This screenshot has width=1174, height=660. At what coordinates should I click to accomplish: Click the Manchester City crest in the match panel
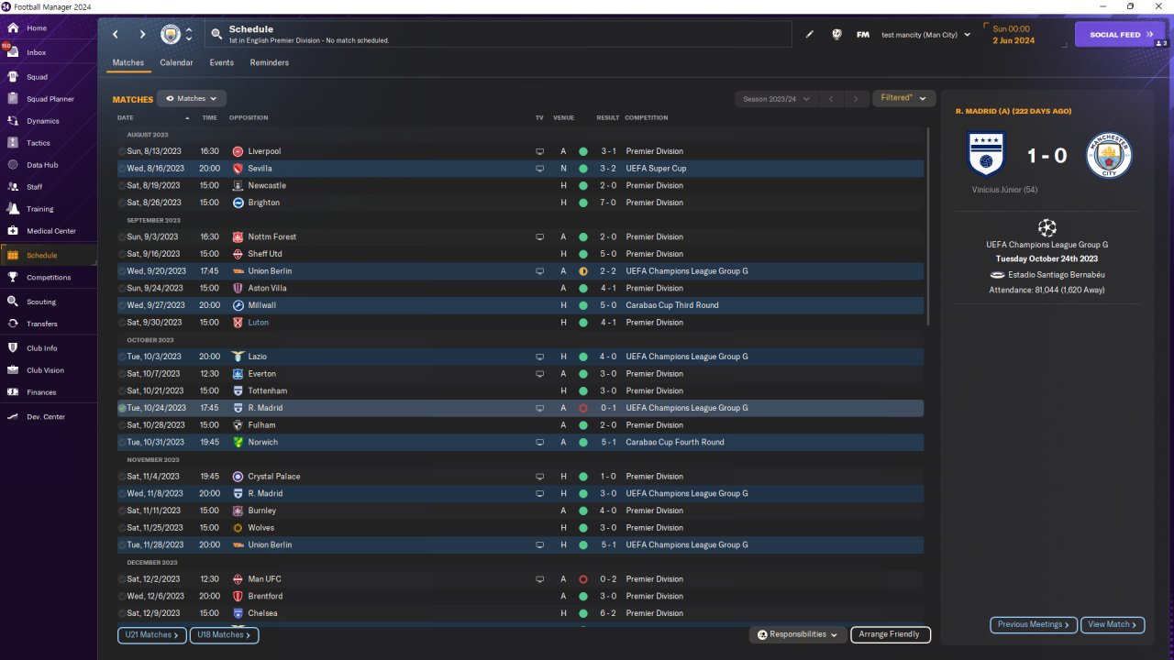tap(1109, 155)
